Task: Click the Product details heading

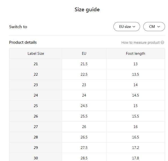Action: click(x=23, y=42)
